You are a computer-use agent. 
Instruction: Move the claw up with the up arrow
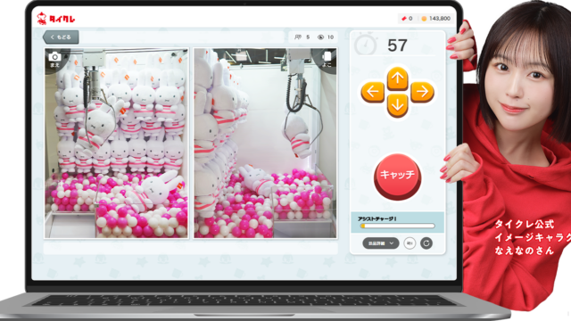tap(397, 78)
